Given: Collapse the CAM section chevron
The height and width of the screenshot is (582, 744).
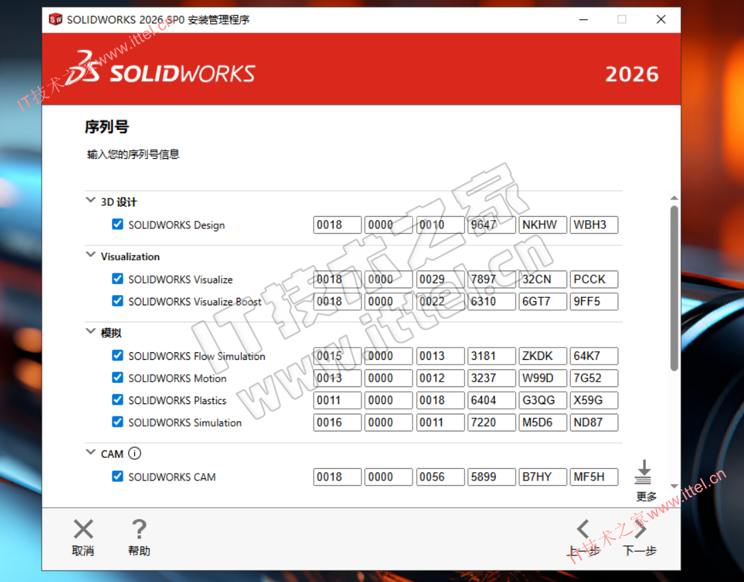Looking at the screenshot, I should click(x=90, y=453).
